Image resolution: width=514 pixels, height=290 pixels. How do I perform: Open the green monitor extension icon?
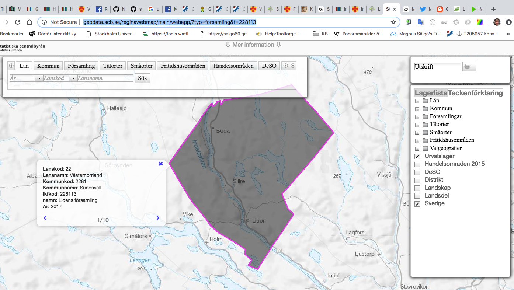coord(409,22)
